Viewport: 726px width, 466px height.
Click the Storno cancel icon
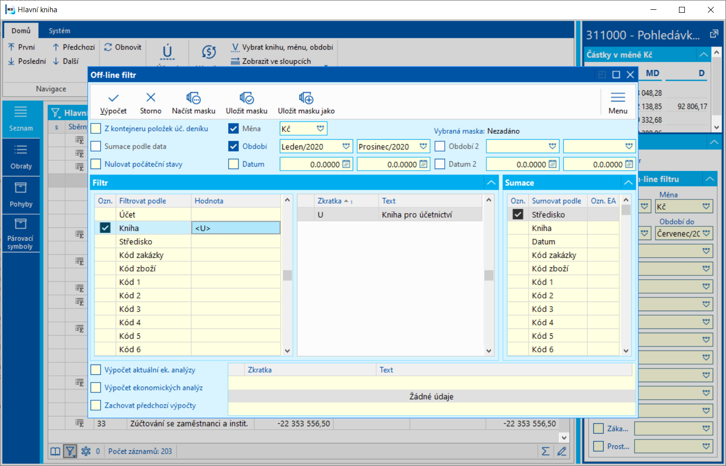tap(150, 98)
